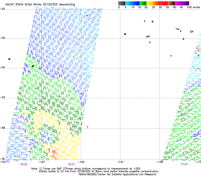The height and width of the screenshot is (176, 201).
Task: Click the brown 35-40 knots legend segment
Action: (x=171, y=3)
